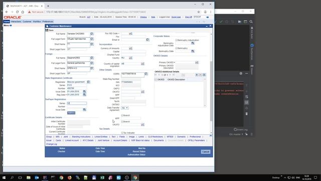
Task: Open lower OKATO list of values near Branch
Action: coord(142,125)
